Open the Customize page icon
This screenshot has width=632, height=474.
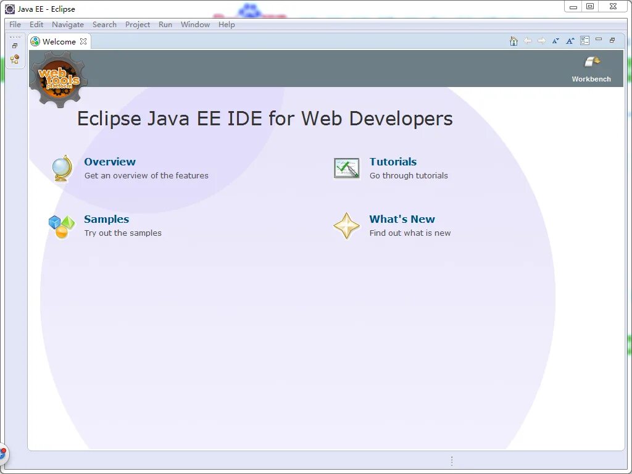pos(584,41)
